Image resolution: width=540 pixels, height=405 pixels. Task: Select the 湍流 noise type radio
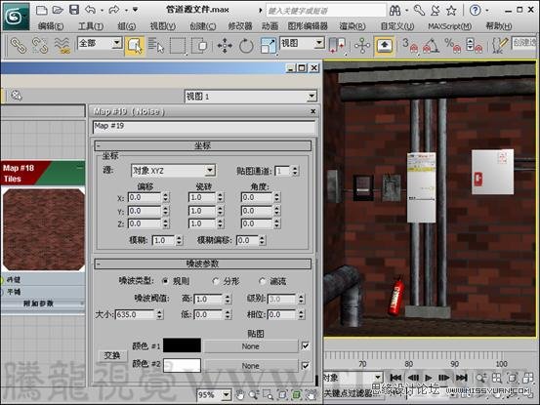pos(263,281)
